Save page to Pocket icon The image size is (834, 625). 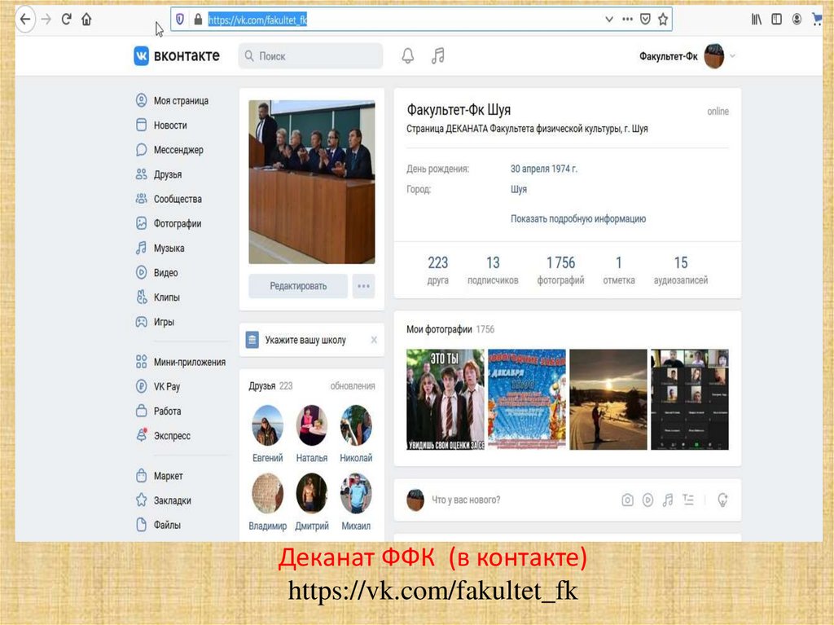[645, 20]
